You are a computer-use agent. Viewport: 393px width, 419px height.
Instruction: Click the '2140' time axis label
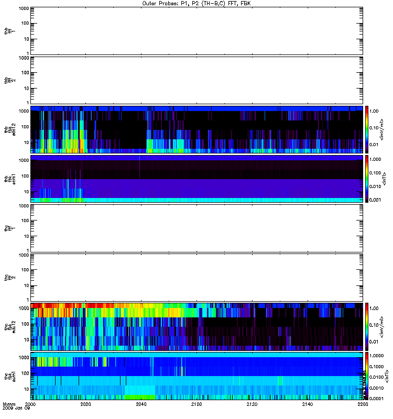(308, 404)
